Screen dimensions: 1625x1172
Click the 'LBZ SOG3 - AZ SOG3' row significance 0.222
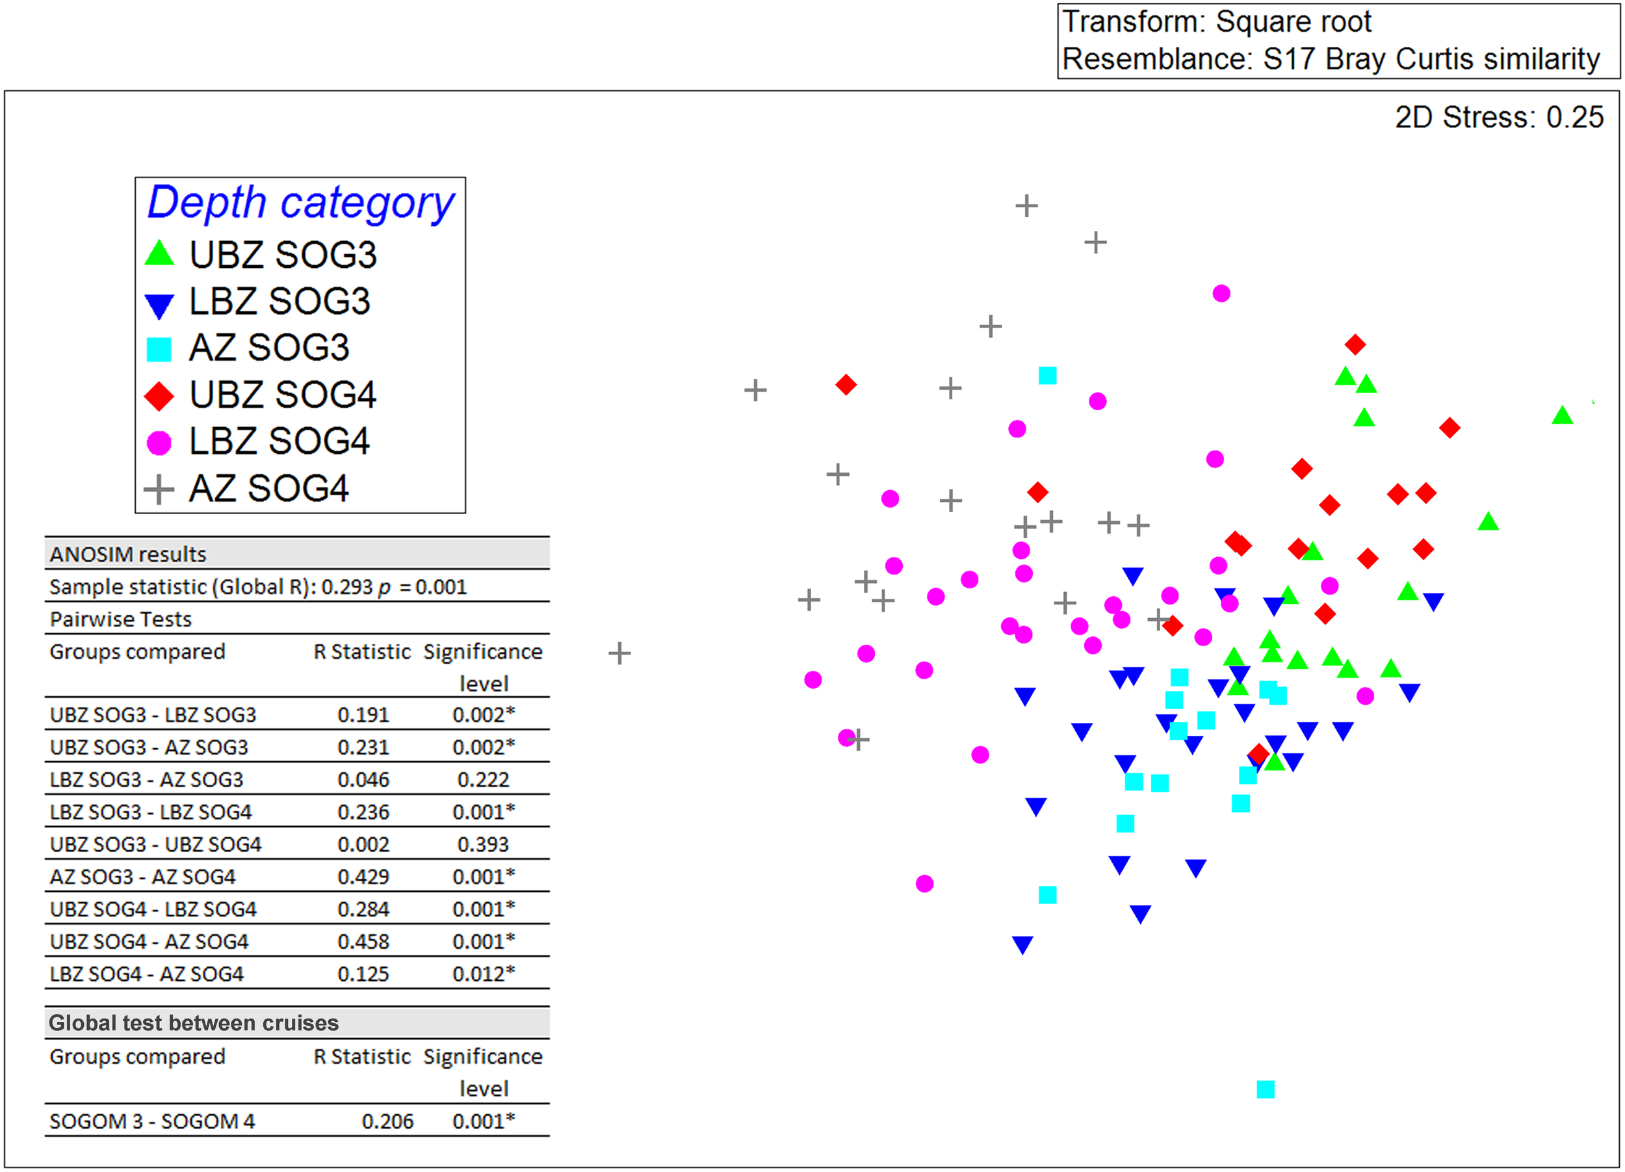[x=483, y=779]
